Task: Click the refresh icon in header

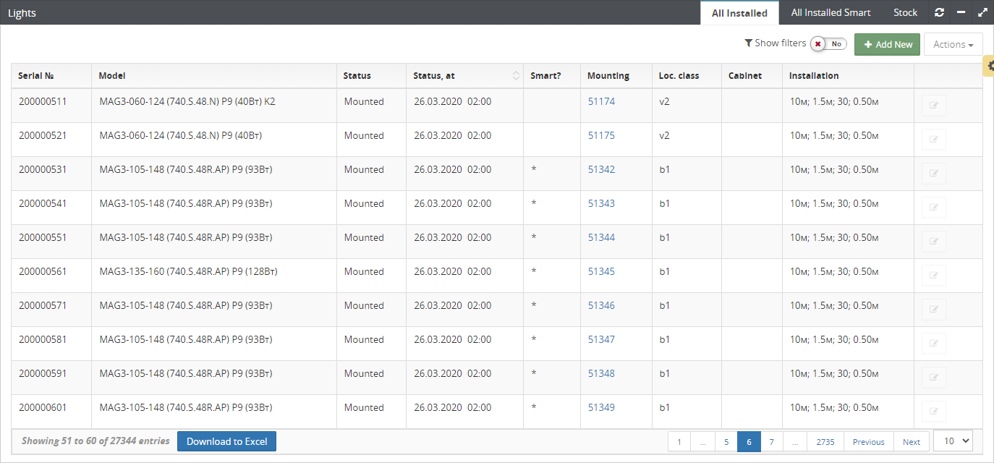Action: click(939, 12)
